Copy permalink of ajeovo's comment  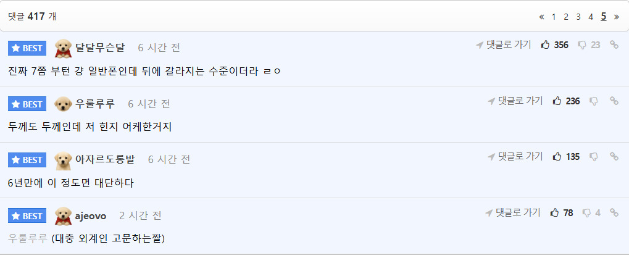pyautogui.click(x=614, y=213)
